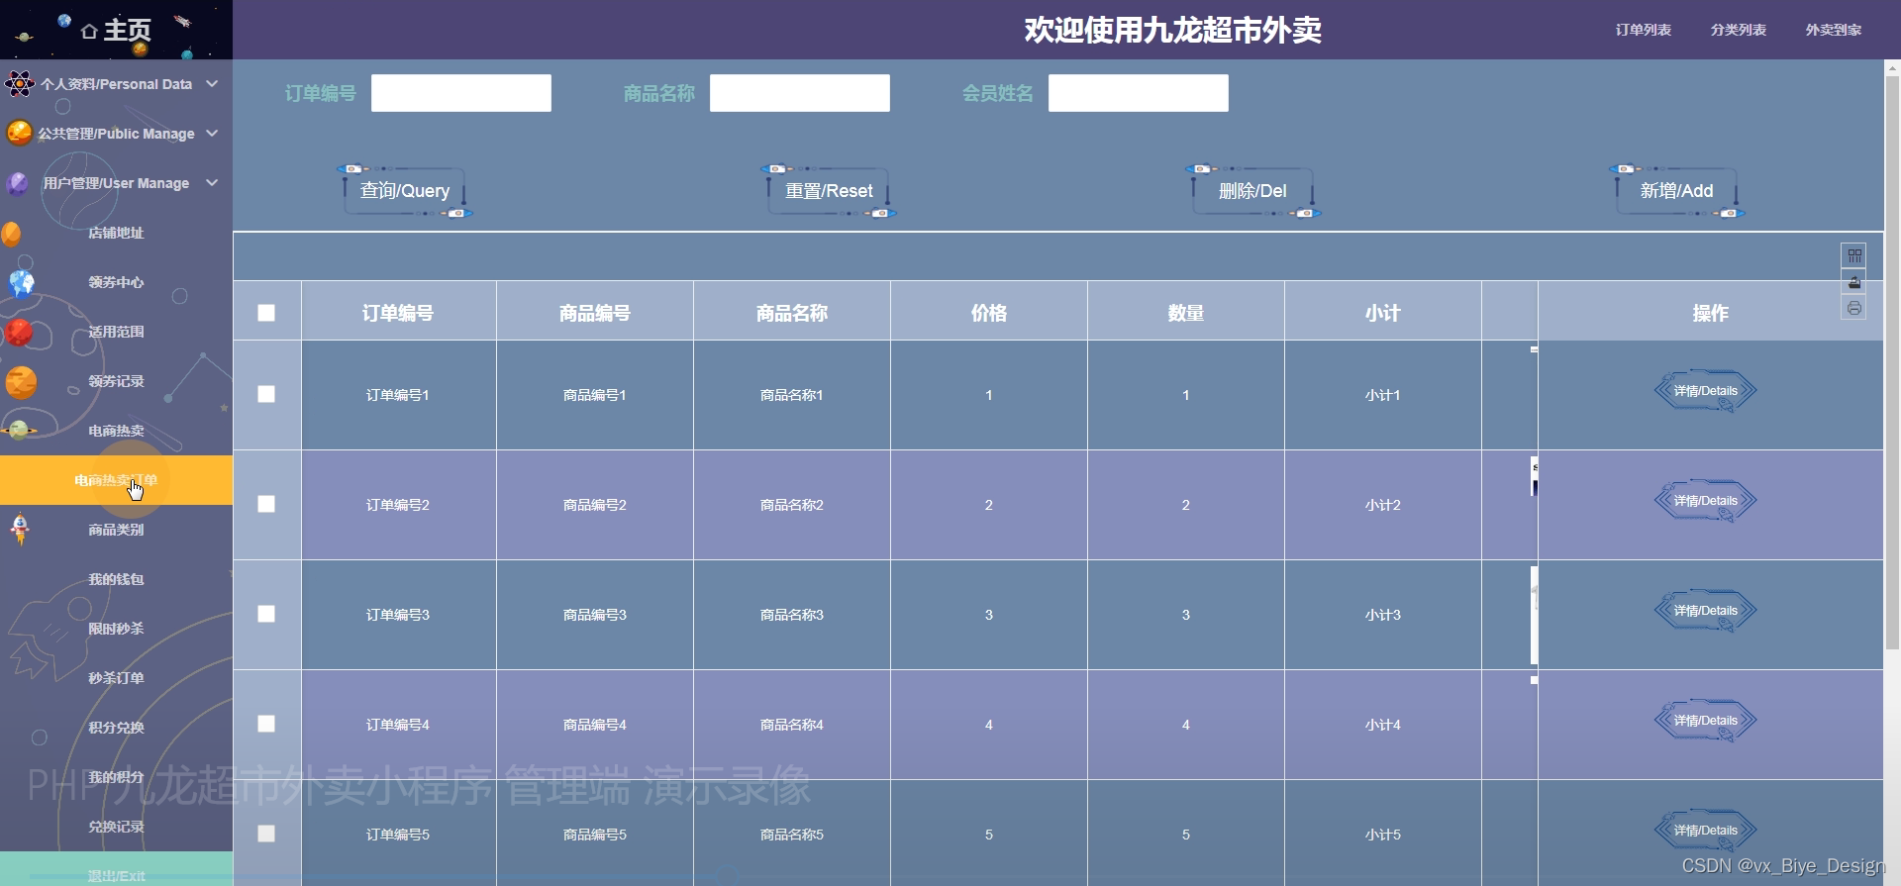Screen dimensions: 1901x886
Task: Open 领券中心 in the sidebar
Action: pyautogui.click(x=116, y=282)
